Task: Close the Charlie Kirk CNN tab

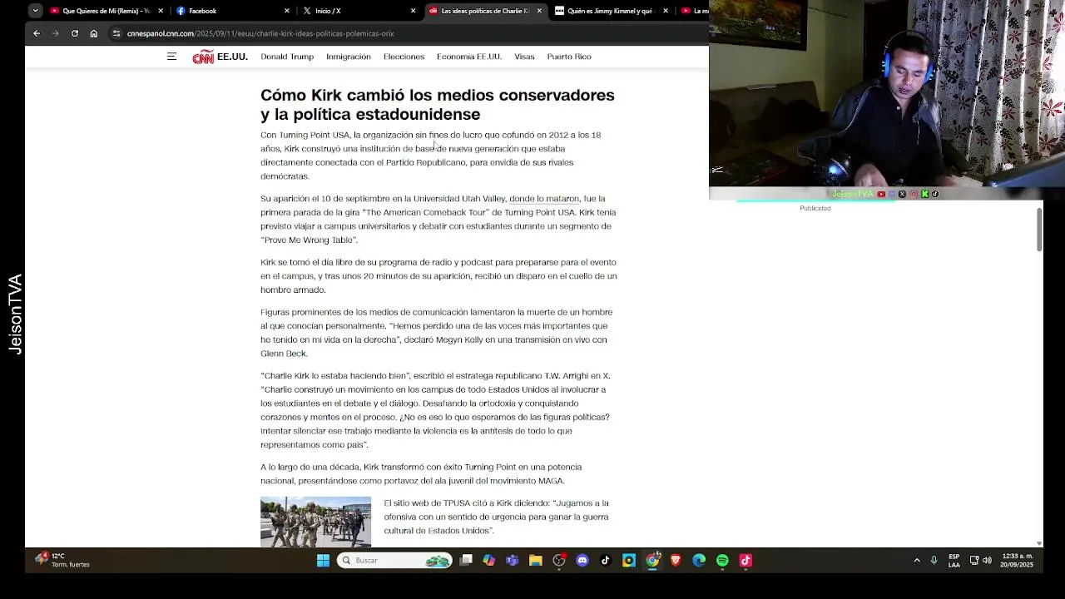Action: [539, 11]
